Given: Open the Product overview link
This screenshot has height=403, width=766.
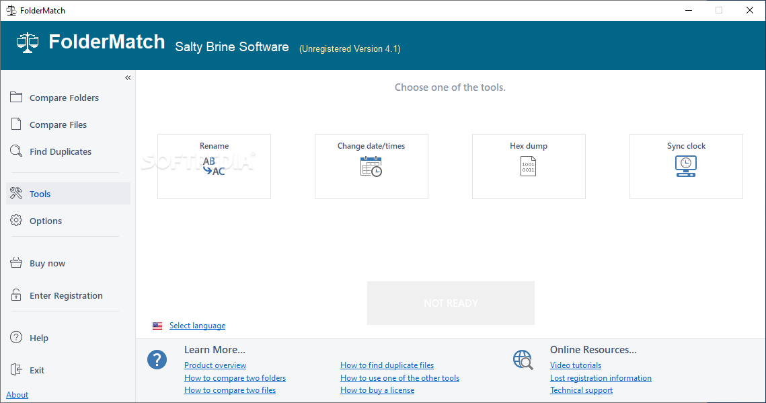Looking at the screenshot, I should point(215,365).
